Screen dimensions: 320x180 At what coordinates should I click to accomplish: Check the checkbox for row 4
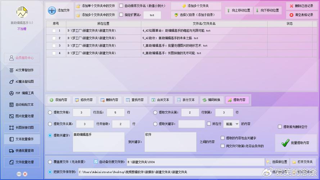(54, 53)
